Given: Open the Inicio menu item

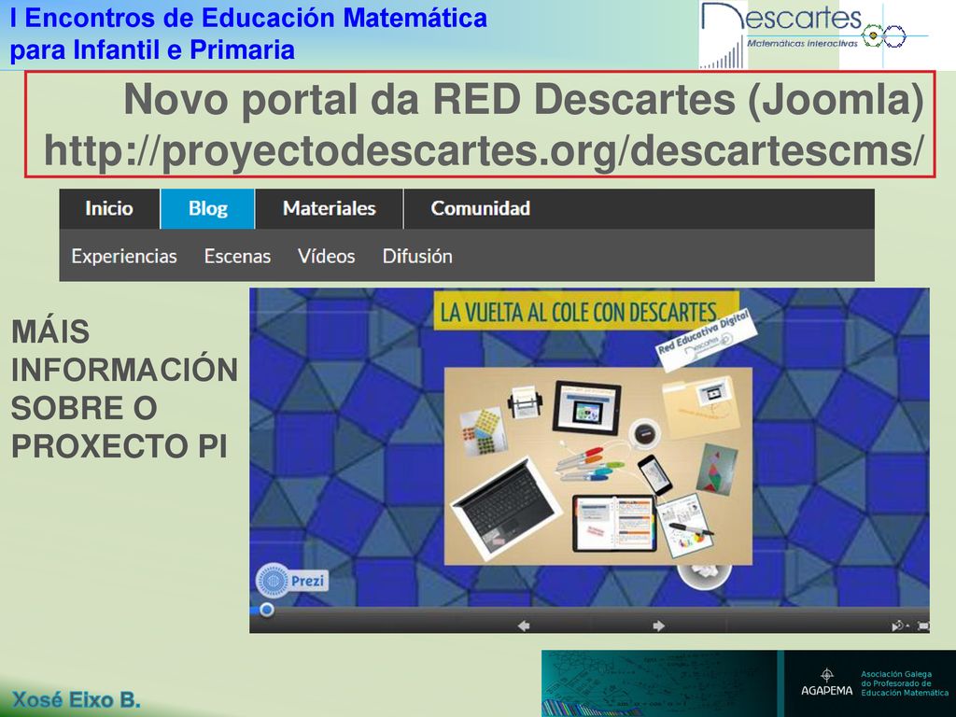Looking at the screenshot, I should [x=110, y=208].
